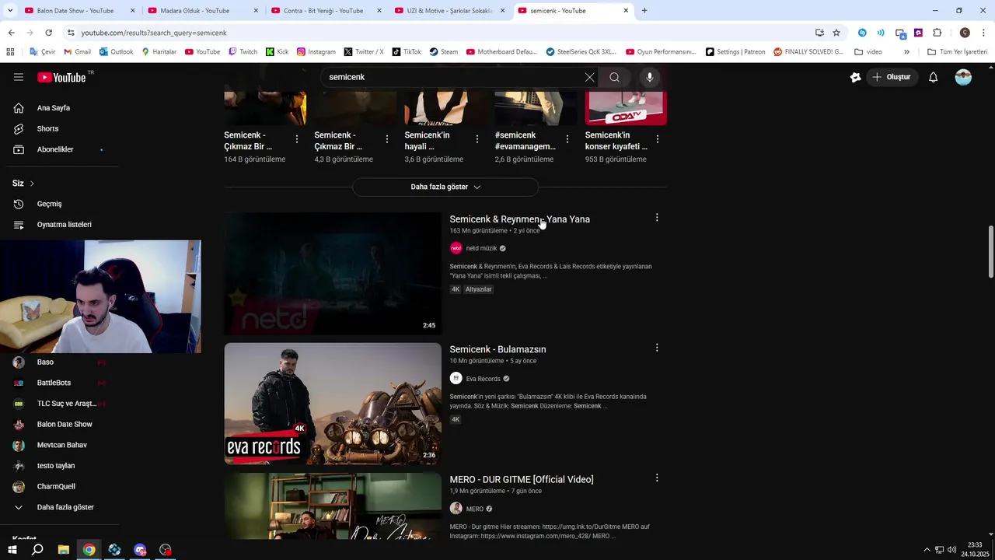The height and width of the screenshot is (560, 995).
Task: Open options for the 164 B görüntüleme short
Action: point(297,139)
